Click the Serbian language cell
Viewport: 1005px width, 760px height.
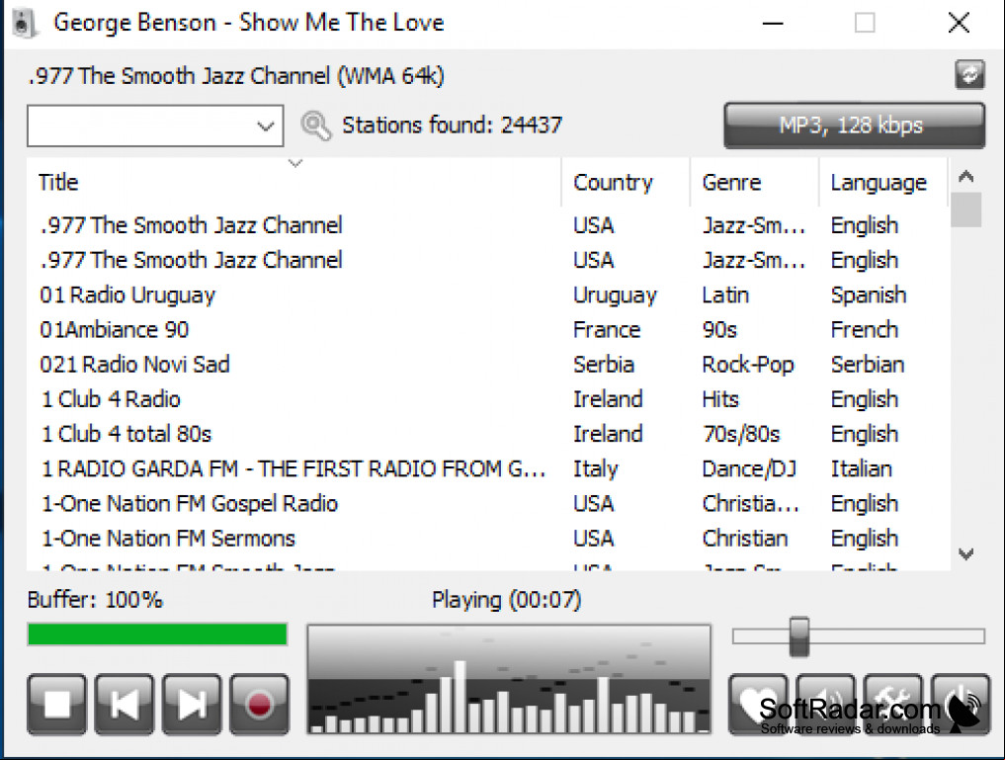(x=868, y=364)
